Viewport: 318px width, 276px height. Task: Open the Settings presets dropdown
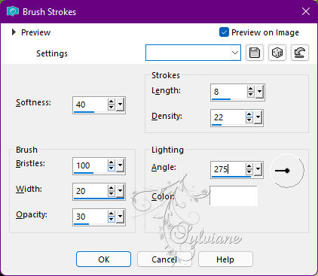click(193, 53)
